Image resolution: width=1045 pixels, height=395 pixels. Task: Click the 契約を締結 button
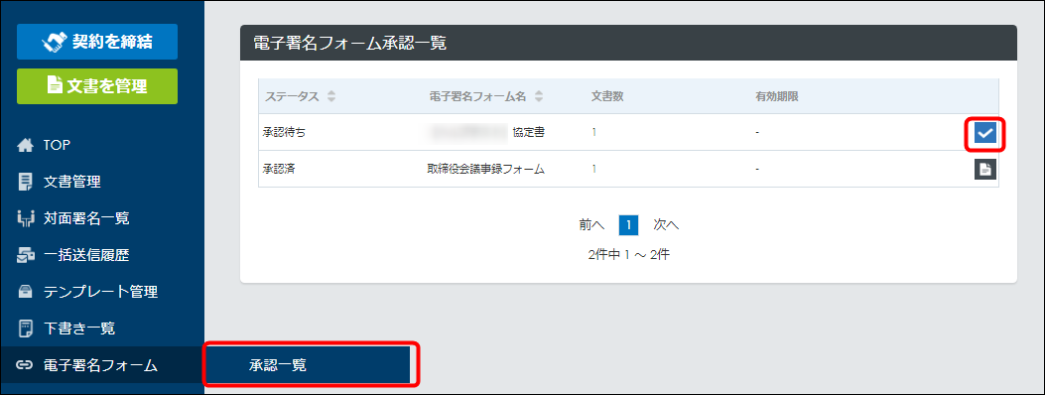click(97, 42)
